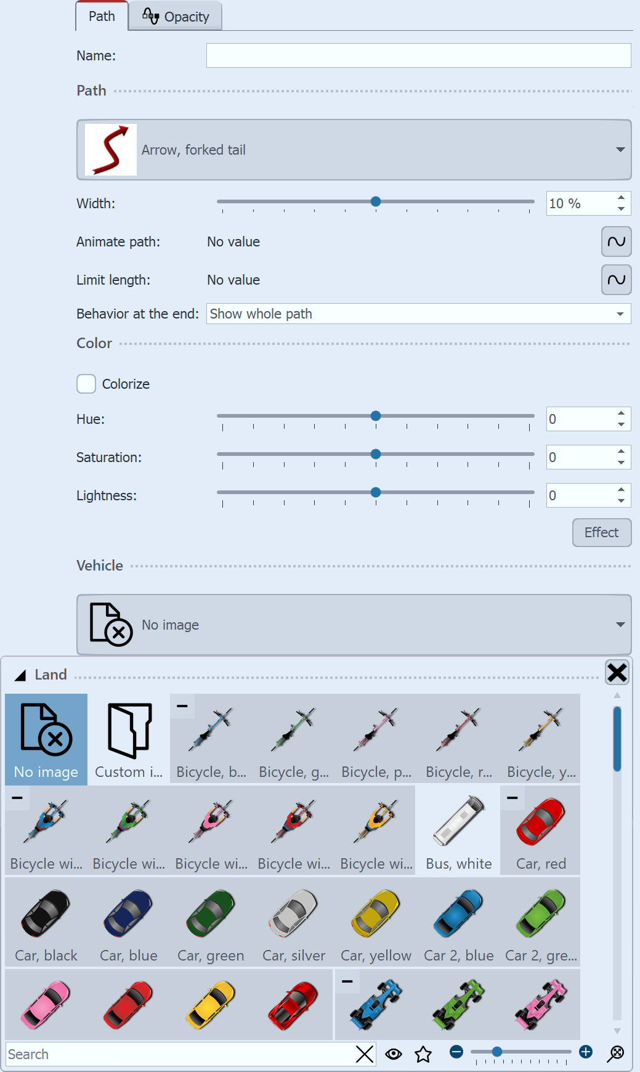640x1072 pixels.
Task: Pick the Car, blue vehicle
Action: click(x=129, y=922)
